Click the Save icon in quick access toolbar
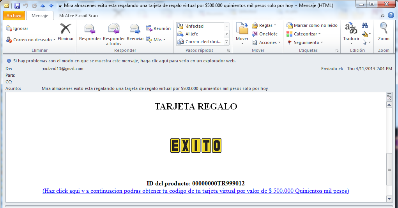The width and height of the screenshot is (398, 208). (17, 5)
